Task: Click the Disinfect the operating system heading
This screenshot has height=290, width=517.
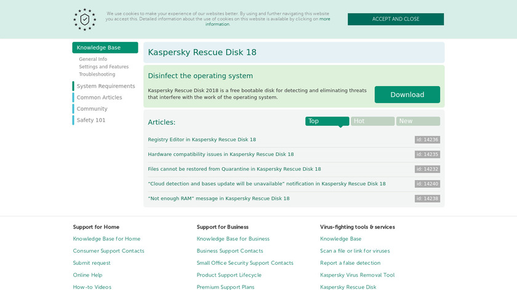Action: (x=200, y=76)
